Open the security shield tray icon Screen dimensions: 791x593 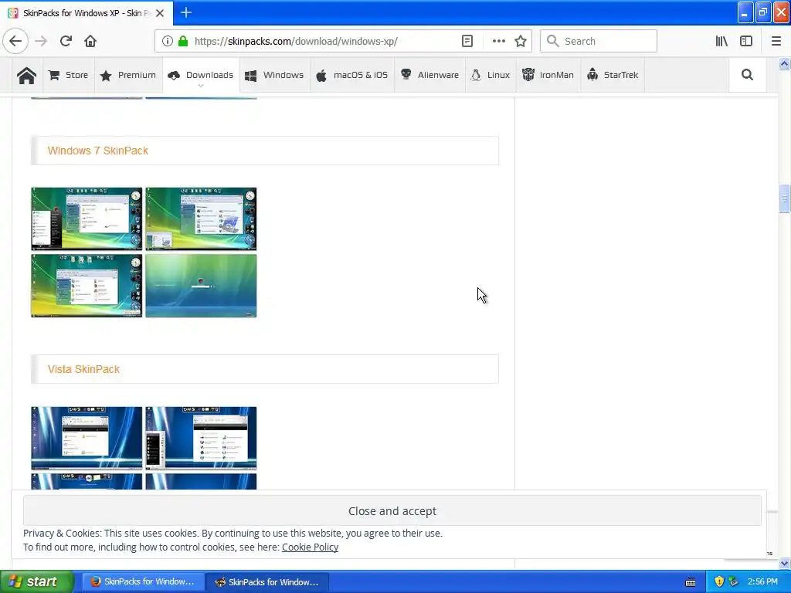click(719, 582)
